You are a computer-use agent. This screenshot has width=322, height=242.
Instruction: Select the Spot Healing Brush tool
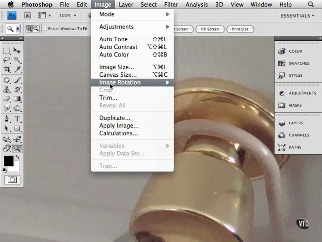[x=7, y=80]
